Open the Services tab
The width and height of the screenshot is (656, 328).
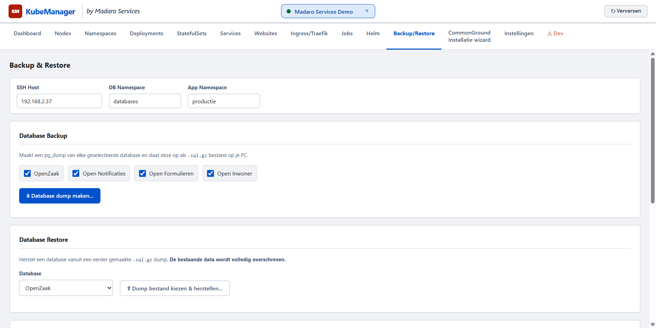coord(230,33)
